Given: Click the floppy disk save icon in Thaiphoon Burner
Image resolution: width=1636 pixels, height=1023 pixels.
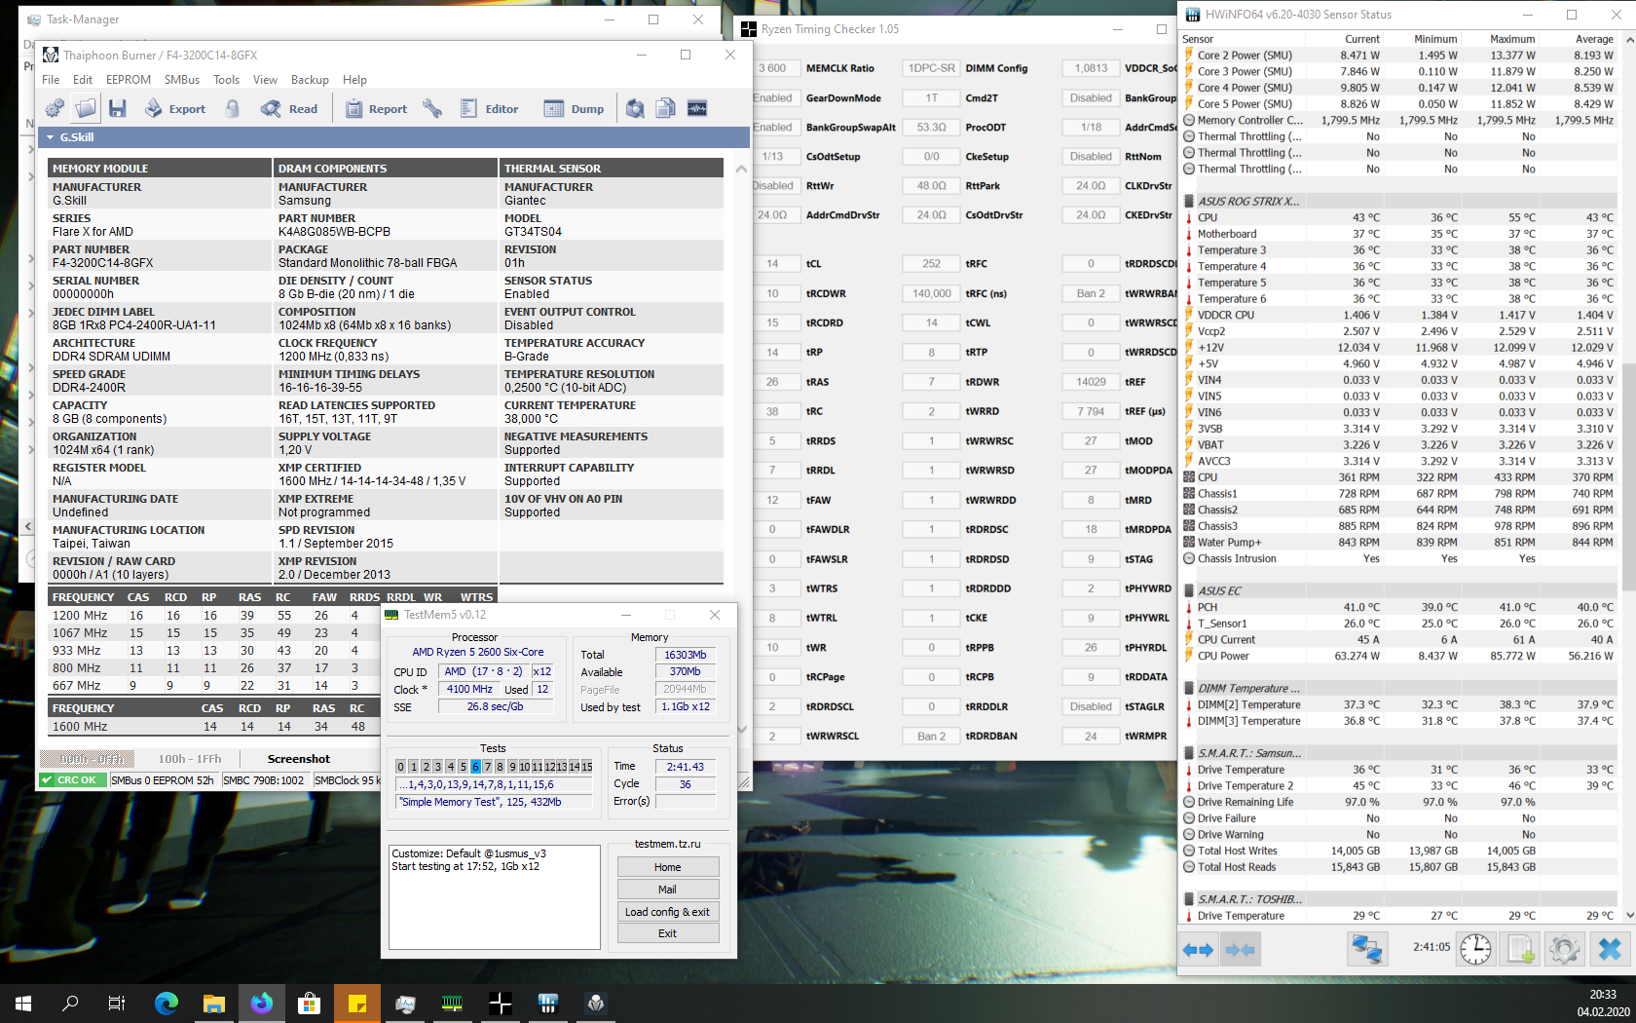Looking at the screenshot, I should click(118, 108).
